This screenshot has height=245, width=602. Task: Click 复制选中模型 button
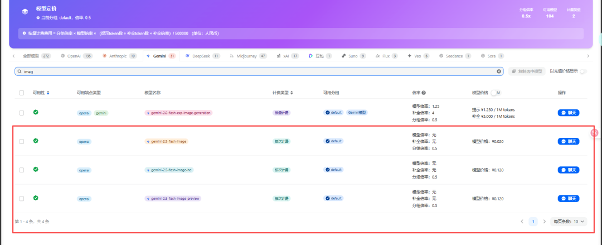coord(527,71)
